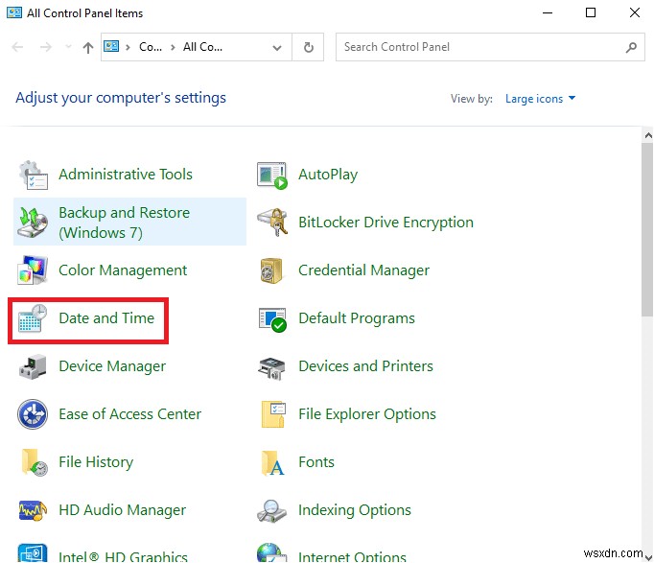Click the chevron before All Control Panel breadcrumb

tap(172, 47)
